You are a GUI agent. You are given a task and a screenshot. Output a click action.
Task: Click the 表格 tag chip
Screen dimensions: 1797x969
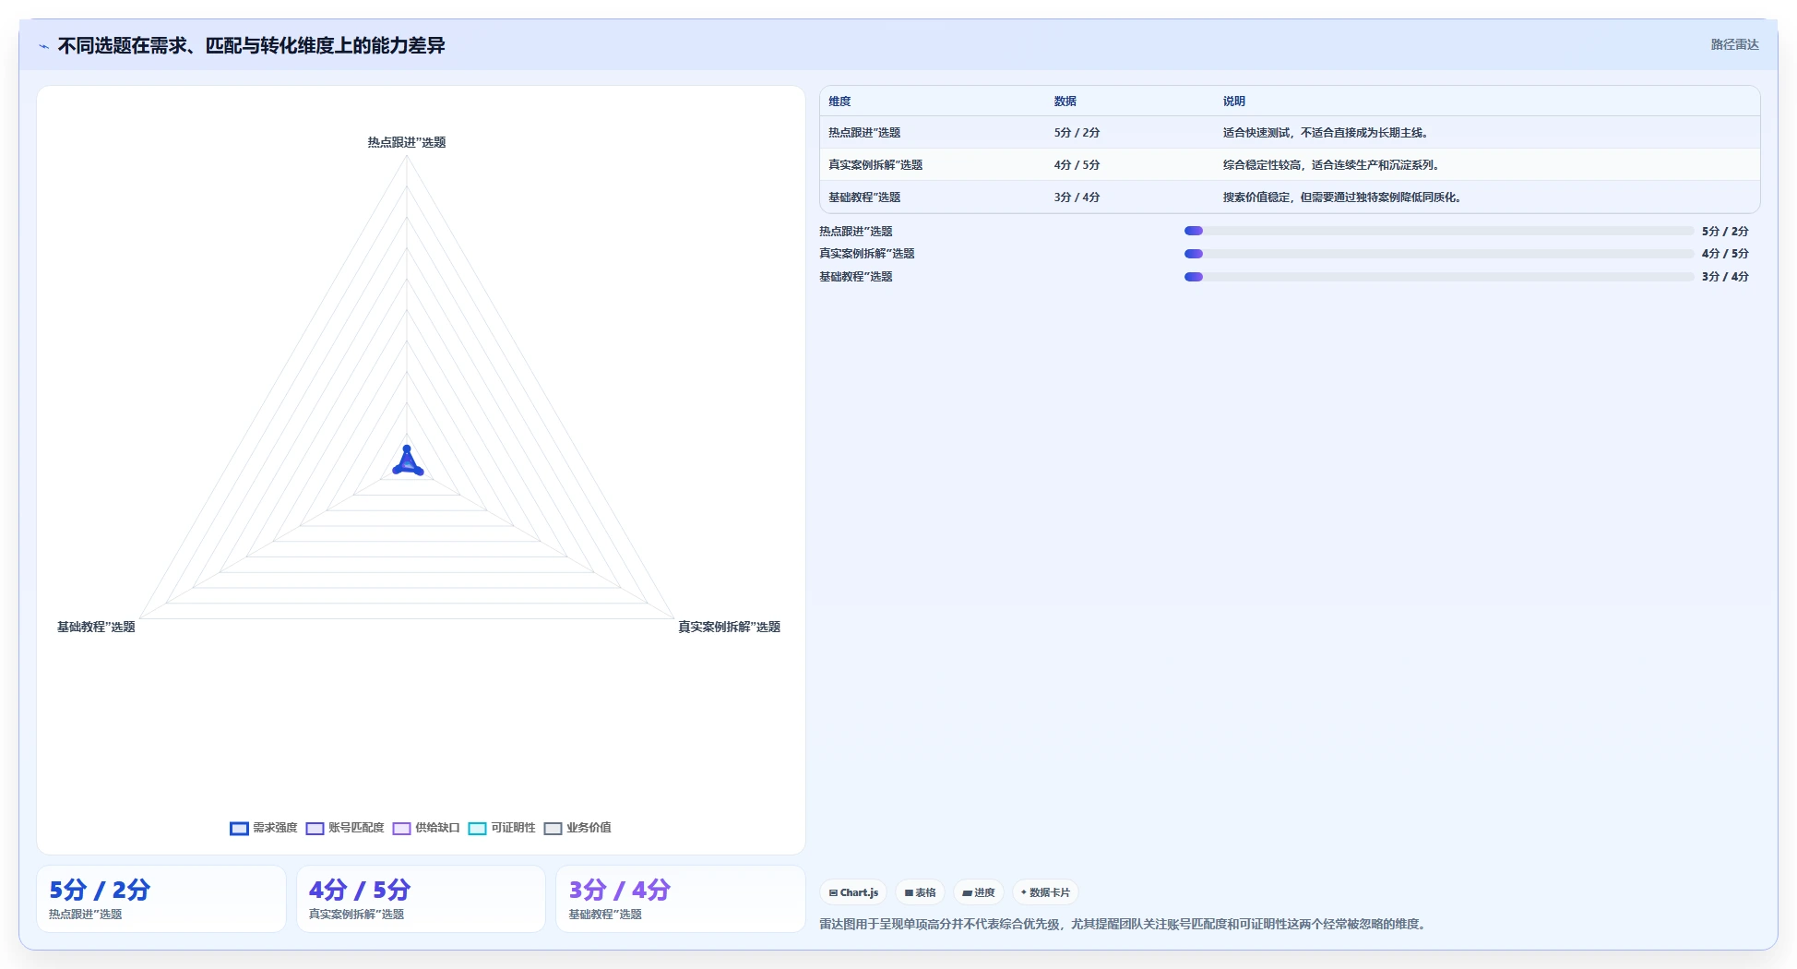tap(920, 892)
